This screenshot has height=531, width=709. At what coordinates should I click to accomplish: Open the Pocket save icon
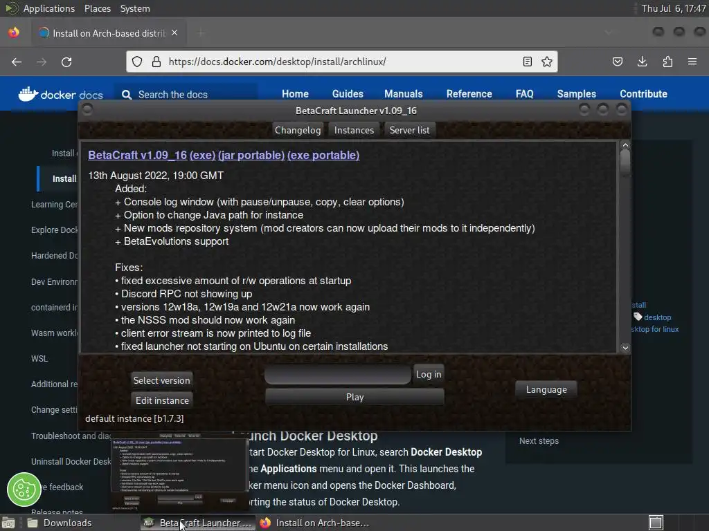tap(617, 62)
